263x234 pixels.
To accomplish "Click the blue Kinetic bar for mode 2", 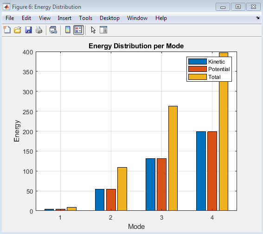I will 100,200.
